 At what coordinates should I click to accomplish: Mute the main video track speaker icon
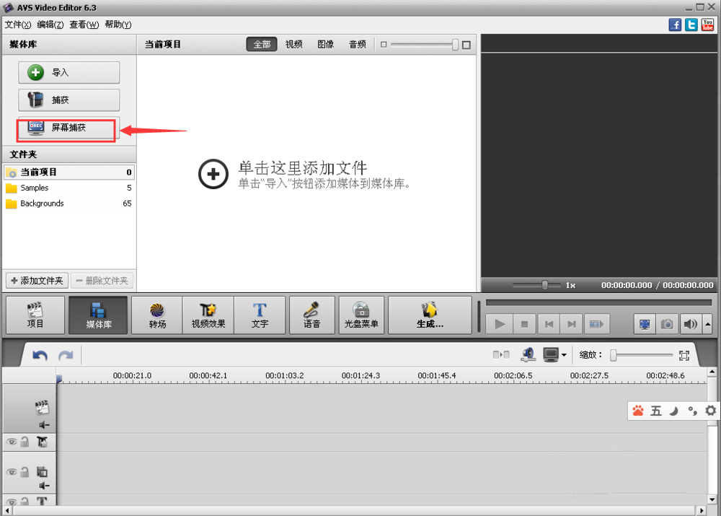[43, 424]
